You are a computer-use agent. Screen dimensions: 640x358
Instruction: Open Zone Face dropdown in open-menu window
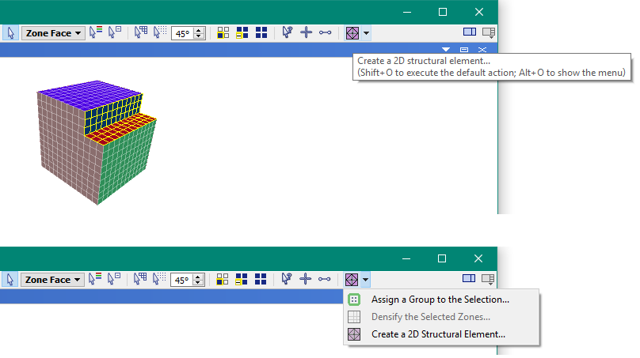52,280
